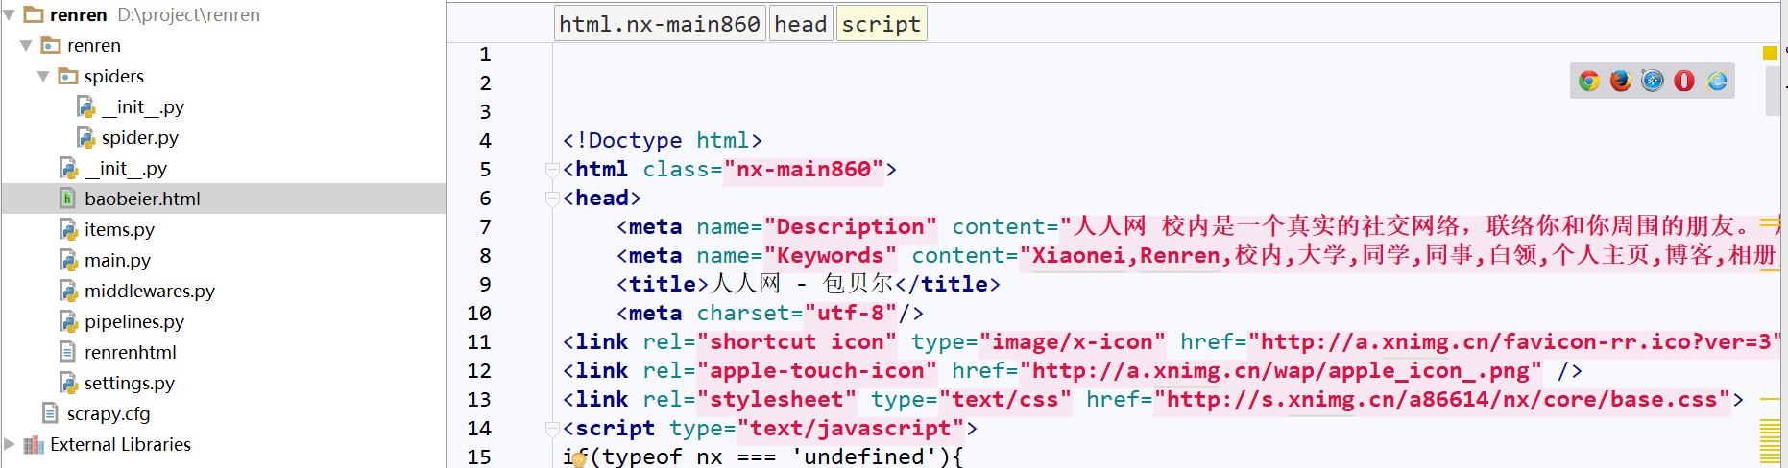This screenshot has width=1788, height=468.
Task: Click the scrapy.cfg file icon
Action: point(51,413)
